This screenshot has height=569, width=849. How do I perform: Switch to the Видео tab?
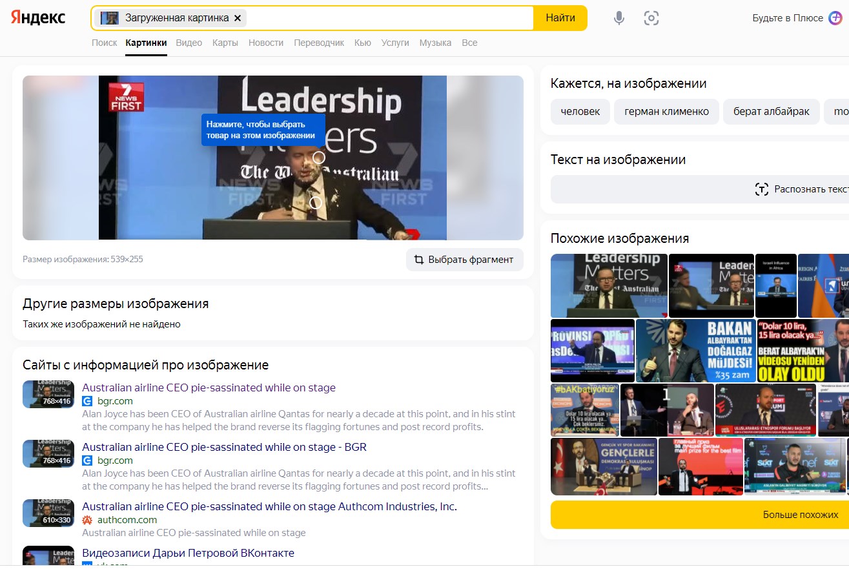(189, 43)
